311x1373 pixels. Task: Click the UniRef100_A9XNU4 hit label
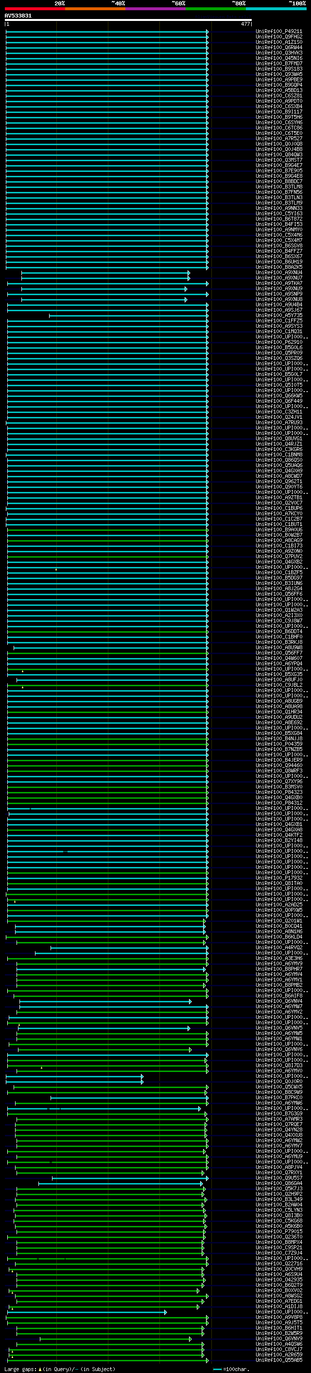(x=278, y=273)
